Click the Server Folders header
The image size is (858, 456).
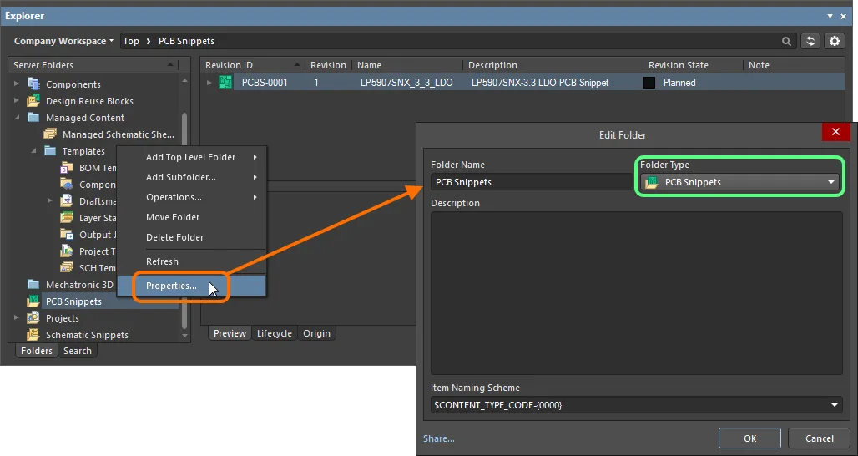click(x=93, y=65)
